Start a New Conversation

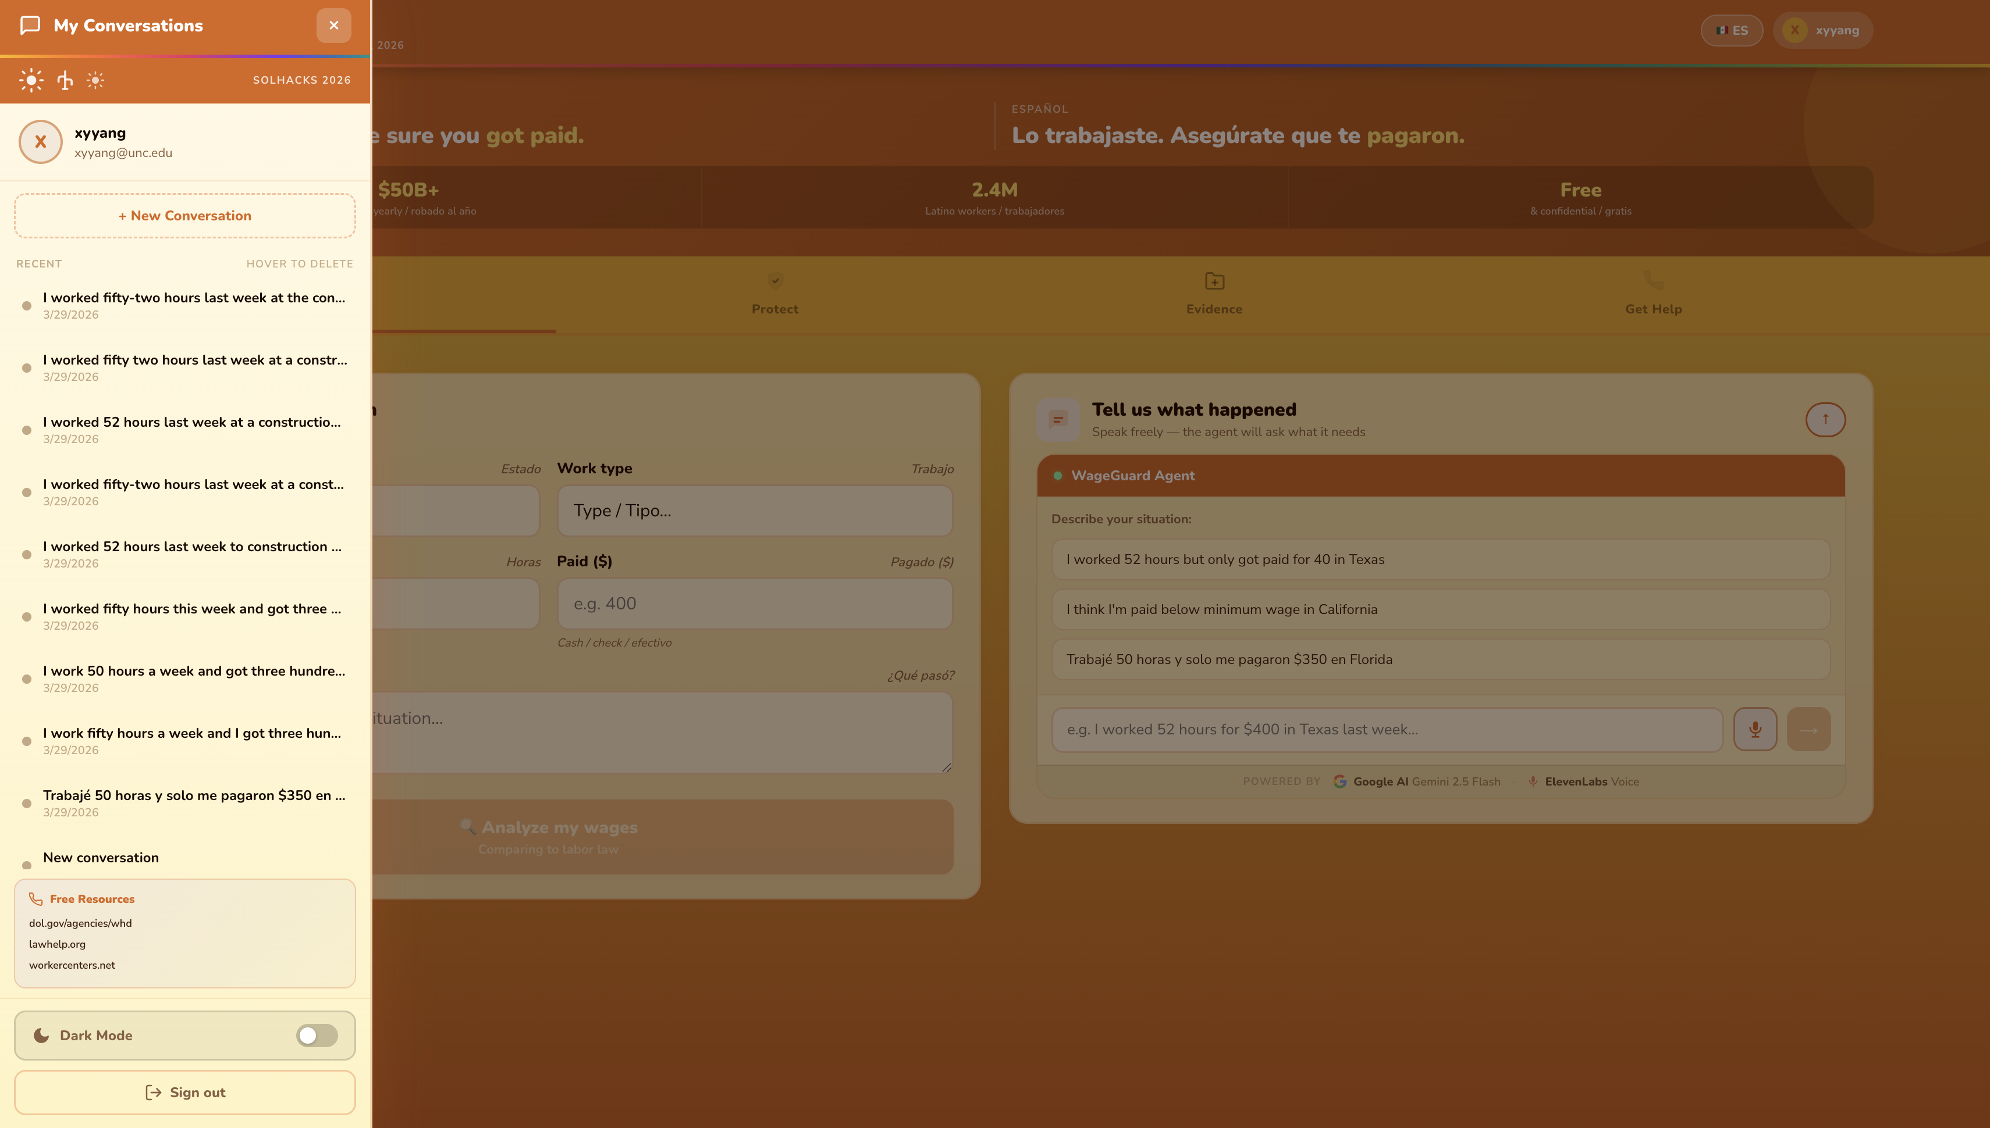tap(184, 215)
